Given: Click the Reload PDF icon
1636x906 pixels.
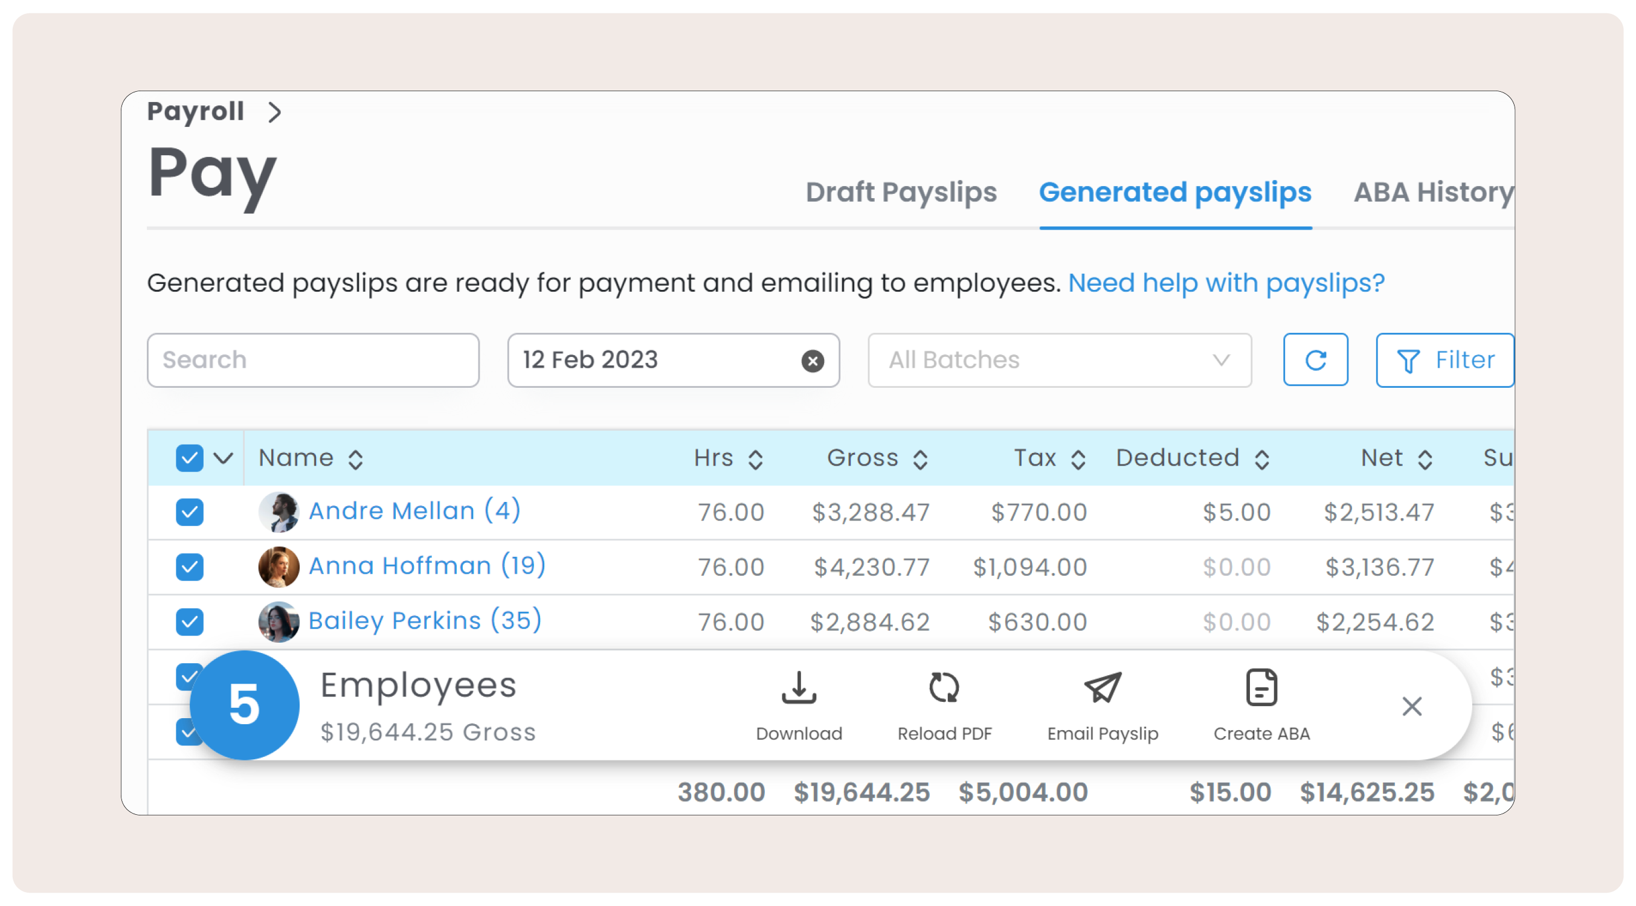Looking at the screenshot, I should 944,688.
